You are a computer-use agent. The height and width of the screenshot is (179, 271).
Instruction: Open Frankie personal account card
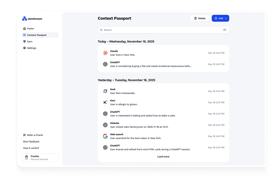pyautogui.click(x=40, y=157)
